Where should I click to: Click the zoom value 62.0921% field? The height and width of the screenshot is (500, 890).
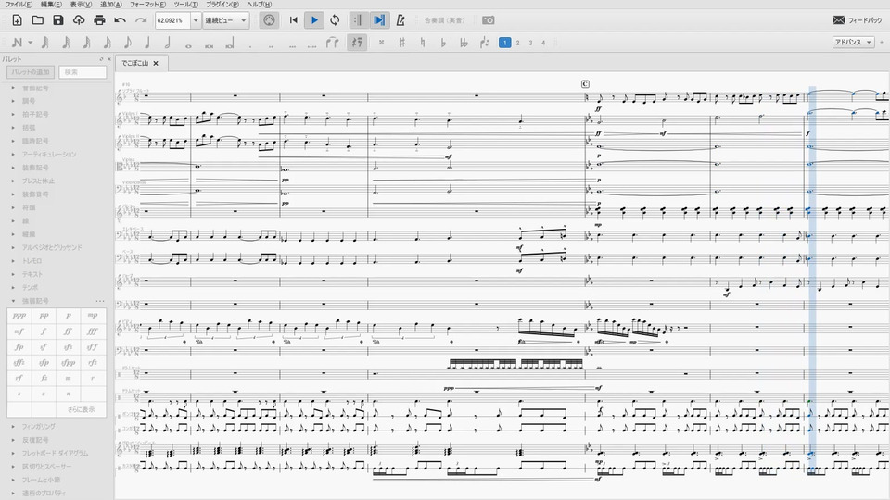pyautogui.click(x=172, y=20)
